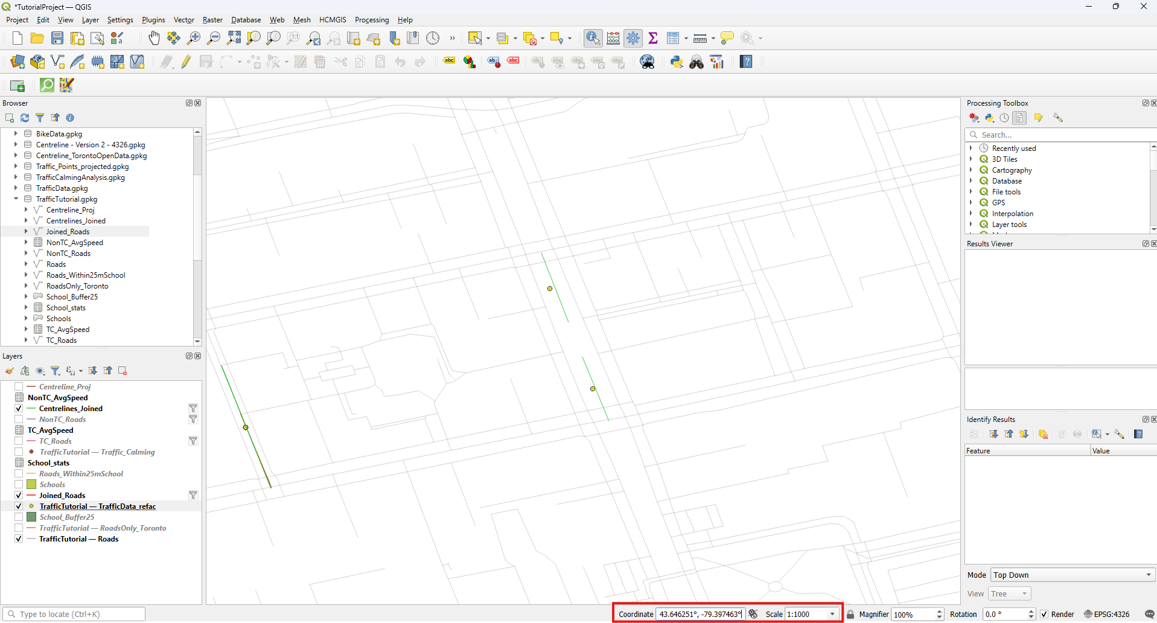Image resolution: width=1157 pixels, height=623 pixels.
Task: Open the field calculator sigma statistics icon
Action: (x=653, y=38)
